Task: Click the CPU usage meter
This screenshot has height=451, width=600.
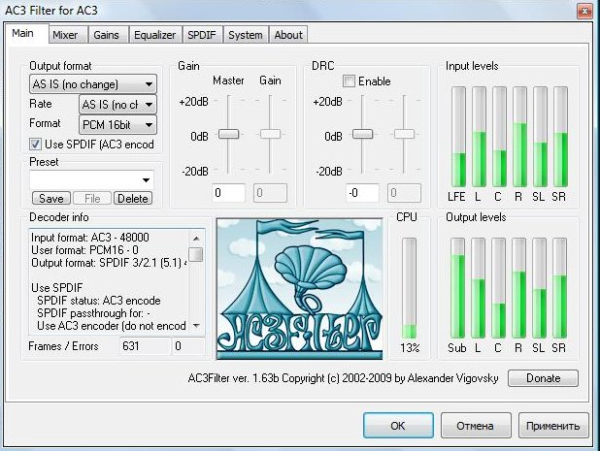Action: point(409,288)
